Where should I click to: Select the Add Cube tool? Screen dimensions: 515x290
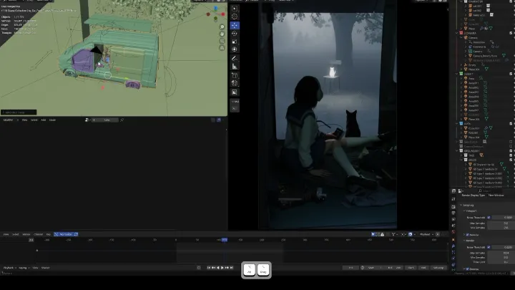coord(235,76)
